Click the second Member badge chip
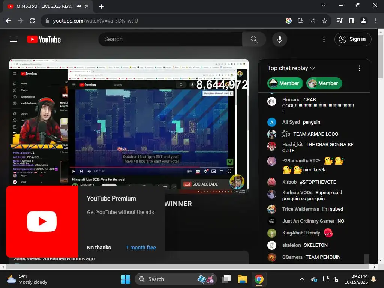 pos(324,83)
